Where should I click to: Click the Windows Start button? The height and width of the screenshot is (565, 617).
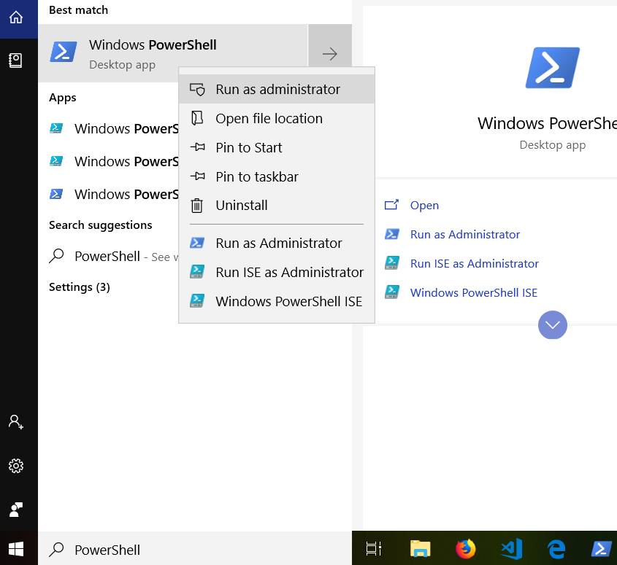click(x=16, y=549)
